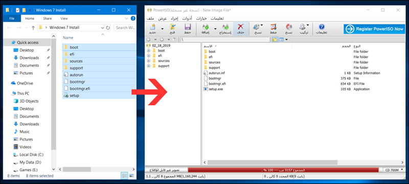Expand the efi folder in PowerISO tree
The width and height of the screenshot is (409, 184).
pos(149,56)
